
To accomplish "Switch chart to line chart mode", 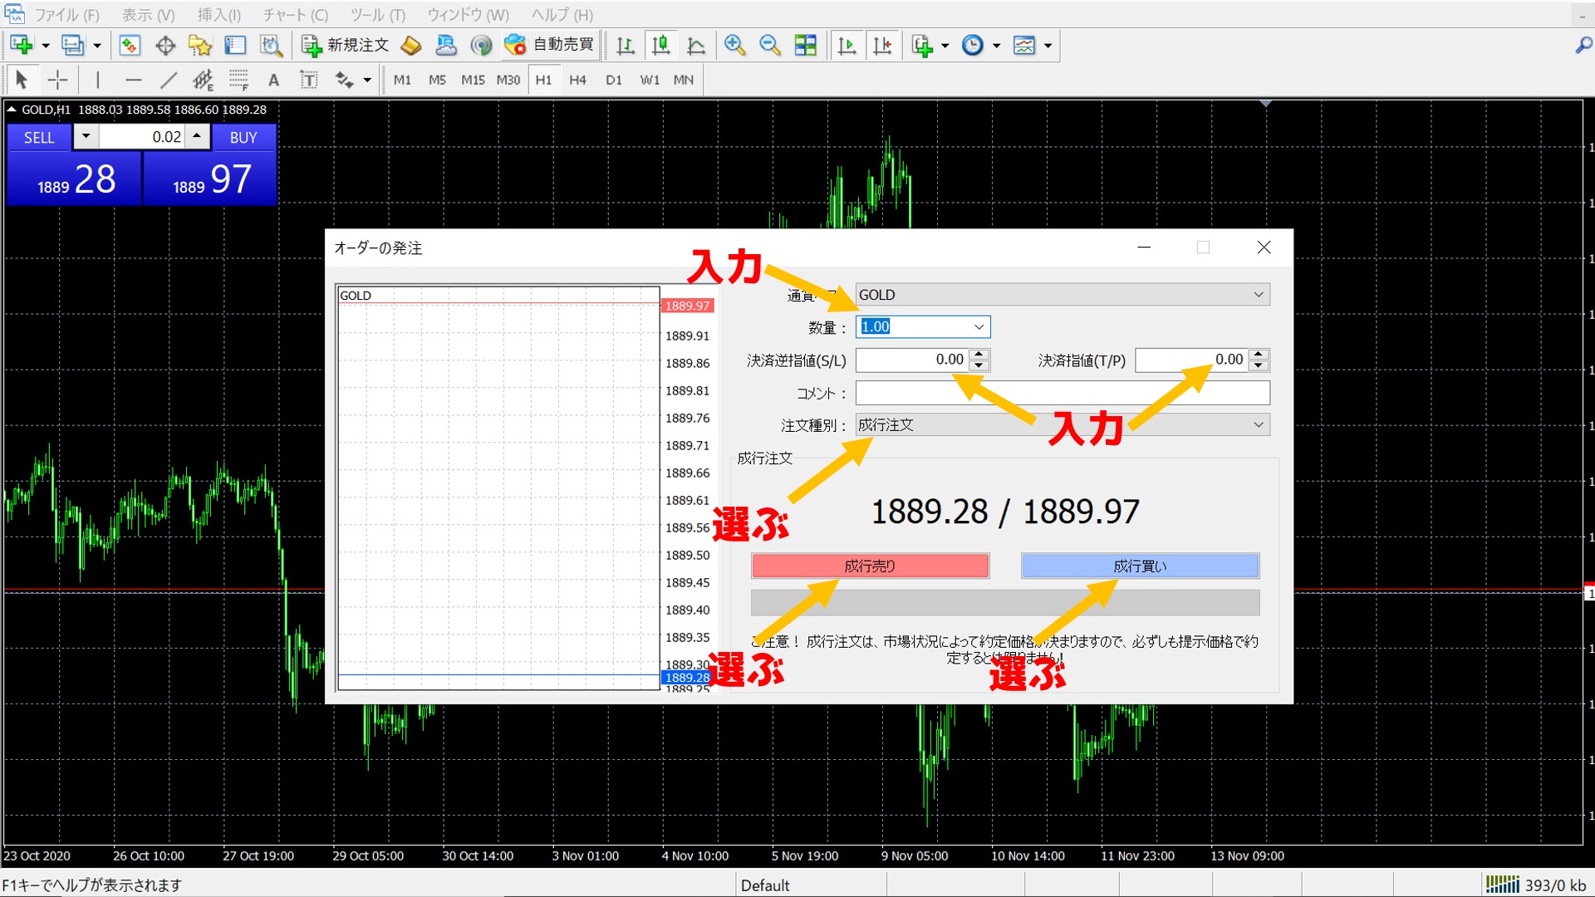I will point(696,45).
